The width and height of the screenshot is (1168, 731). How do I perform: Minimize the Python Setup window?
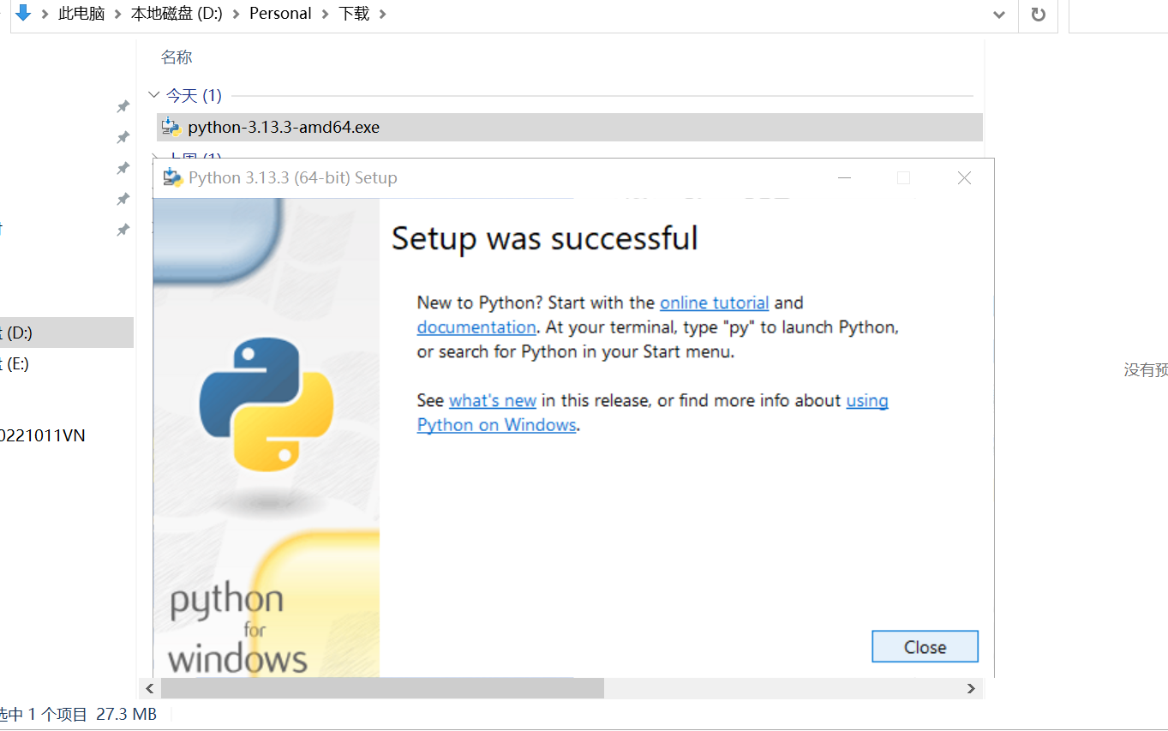click(845, 178)
